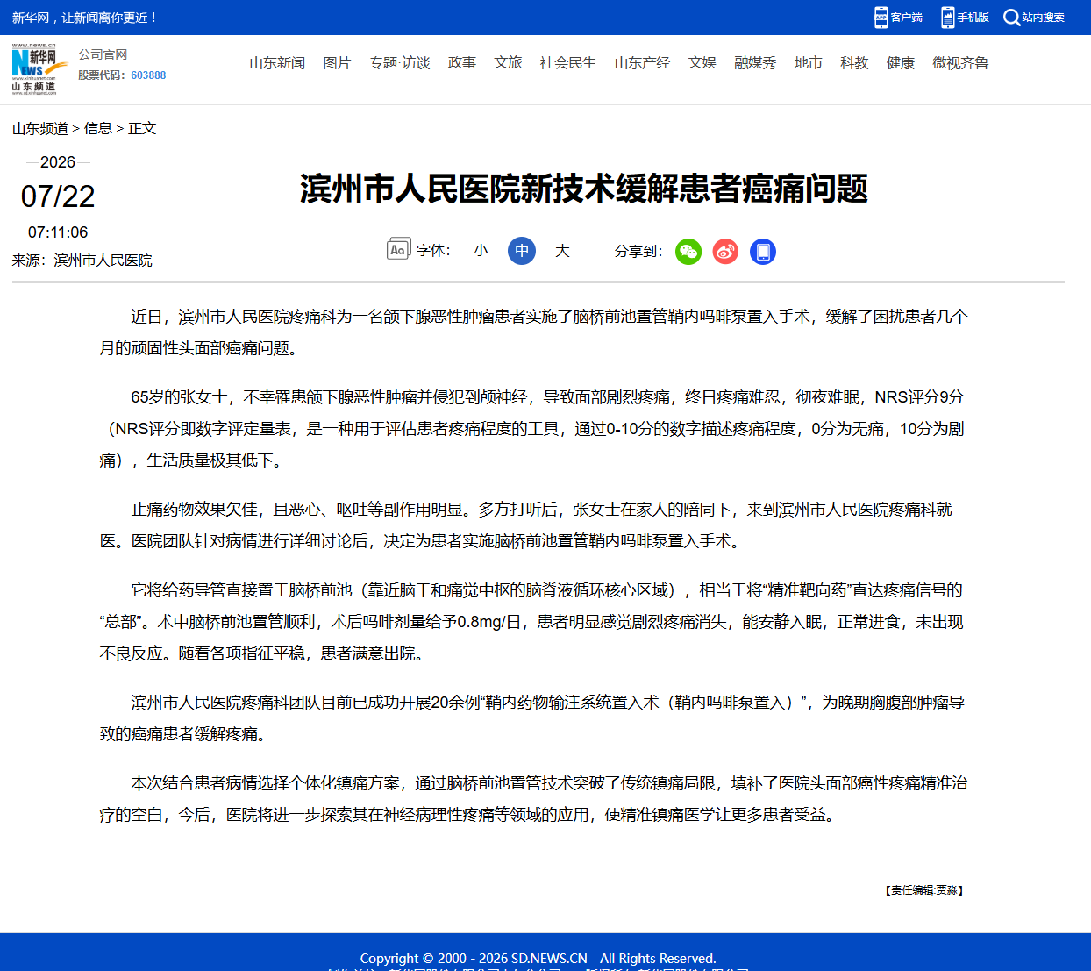The height and width of the screenshot is (971, 1091).
Task: Click the article headline 滨州市人民医院新技术缓解患者癌痛问题
Action: (x=583, y=189)
